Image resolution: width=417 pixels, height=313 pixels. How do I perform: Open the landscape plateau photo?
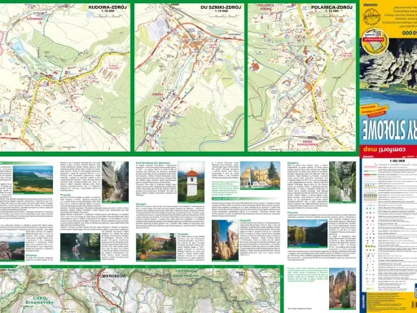tap(33, 179)
